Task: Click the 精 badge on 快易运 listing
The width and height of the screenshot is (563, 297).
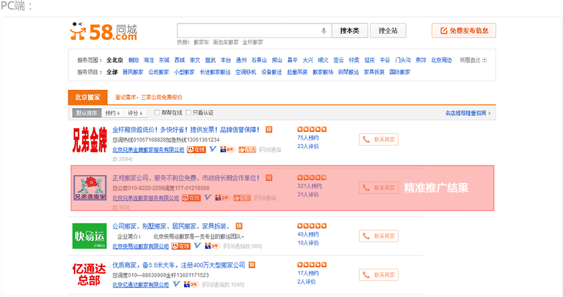Action: click(x=239, y=226)
